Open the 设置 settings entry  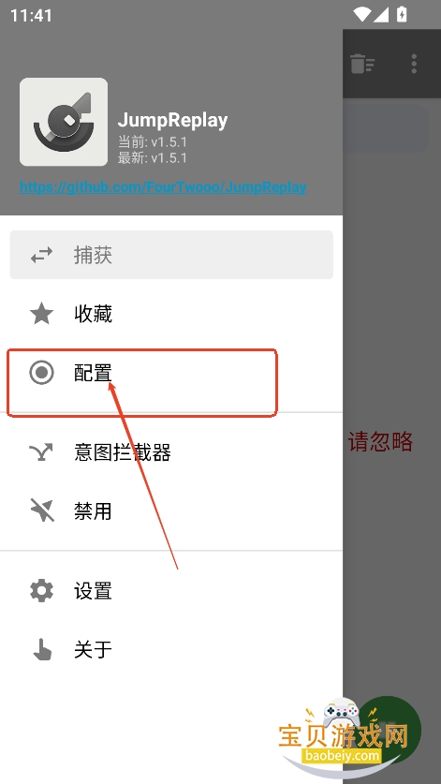coord(171,590)
